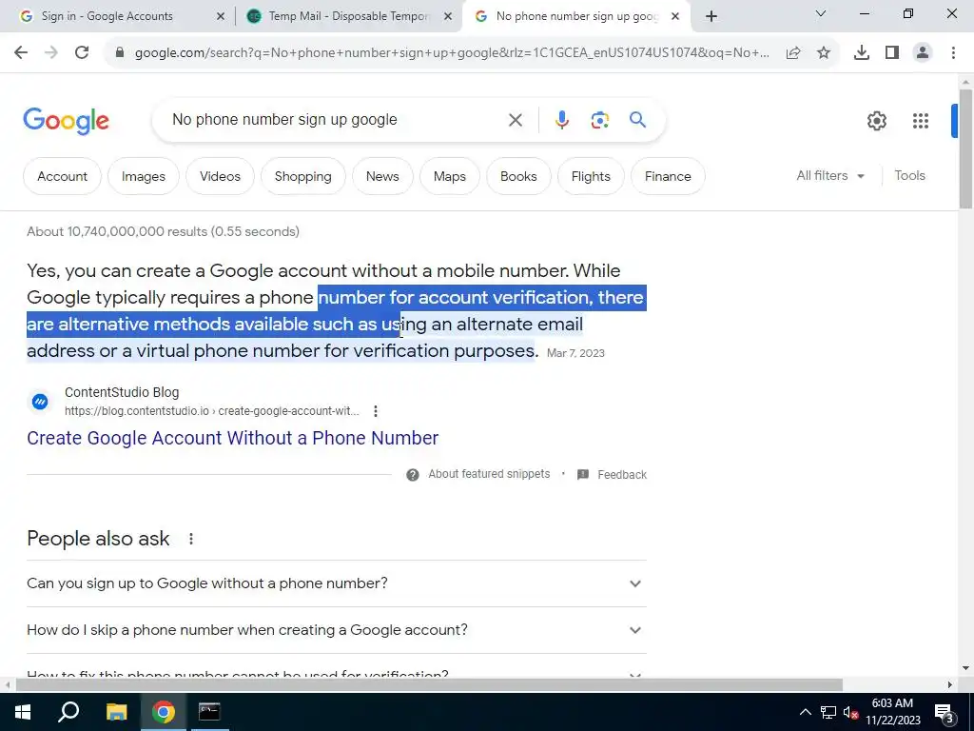Viewport: 974px width, 731px height.
Task: Start voice search with the microphone icon
Action: click(561, 120)
